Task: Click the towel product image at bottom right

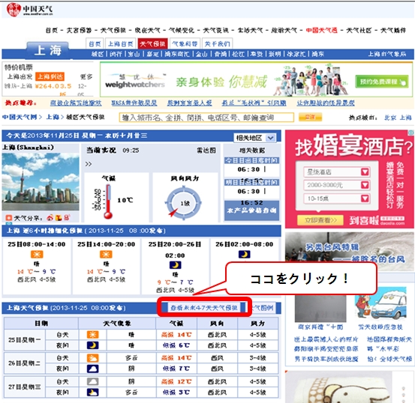Action: point(338,387)
